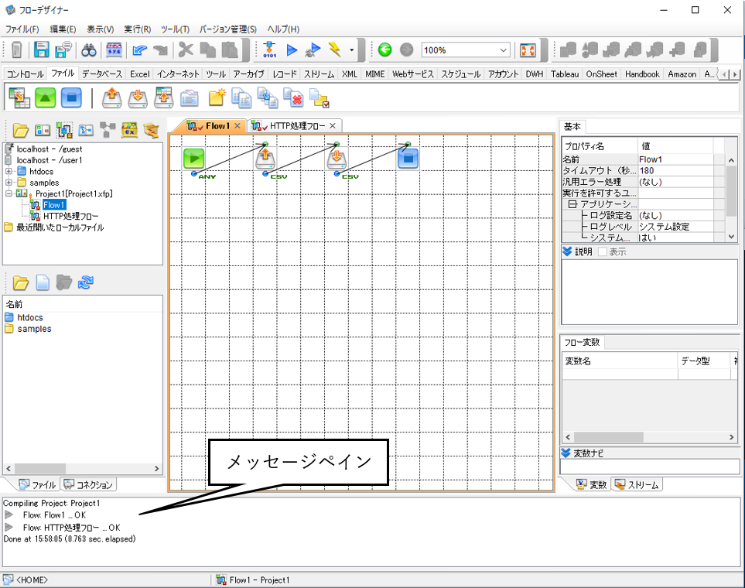Select the new folder creation component

[x=217, y=97]
